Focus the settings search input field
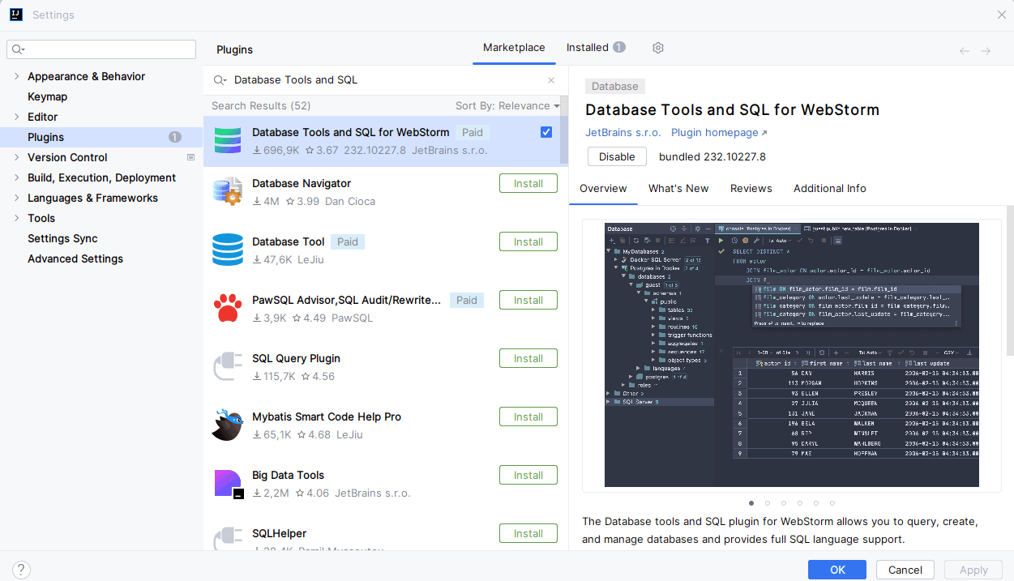1014x581 pixels. [x=101, y=49]
